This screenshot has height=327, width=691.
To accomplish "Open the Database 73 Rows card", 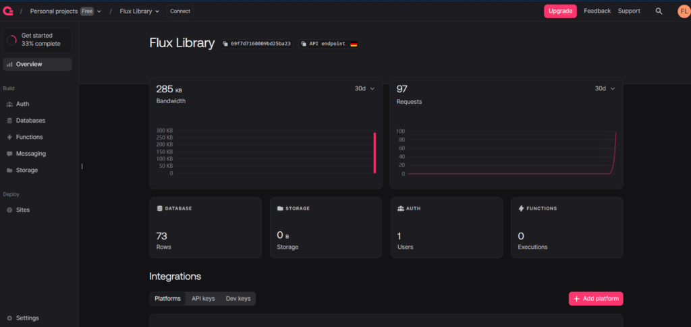I will [x=205, y=227].
